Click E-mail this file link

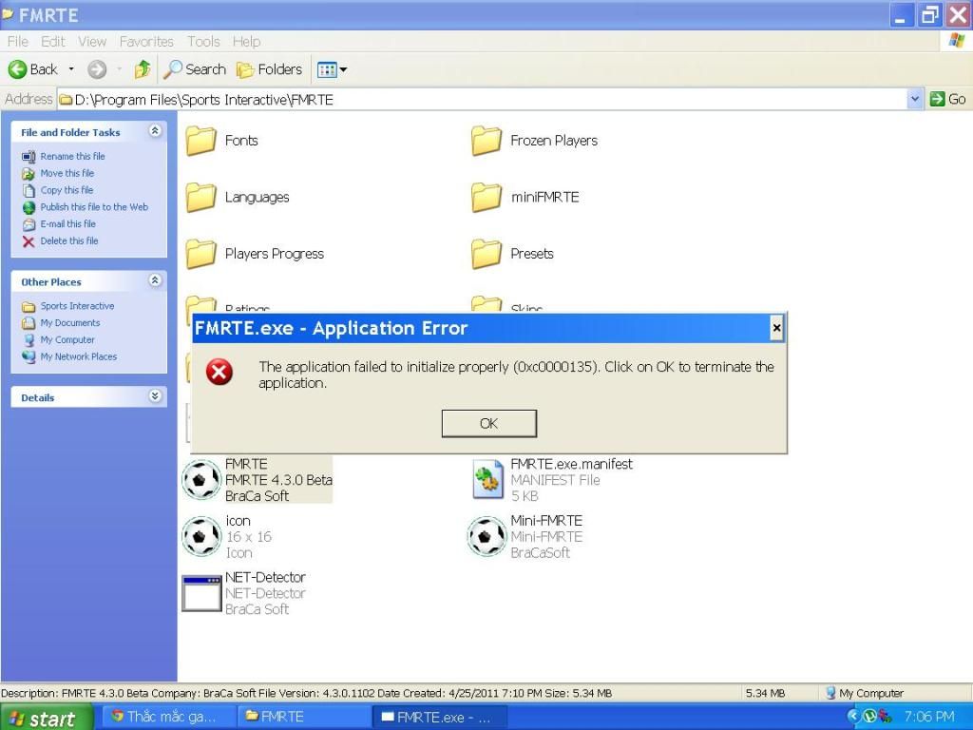[67, 223]
